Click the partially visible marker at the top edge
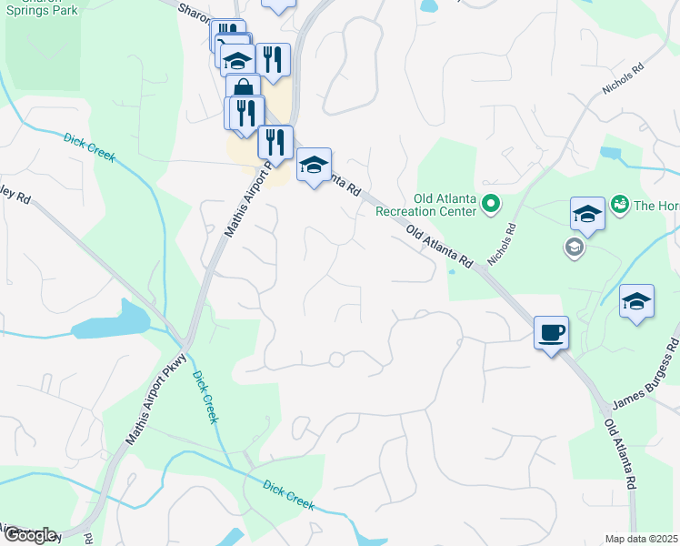Image resolution: width=680 pixels, height=546 pixels. click(278, 6)
